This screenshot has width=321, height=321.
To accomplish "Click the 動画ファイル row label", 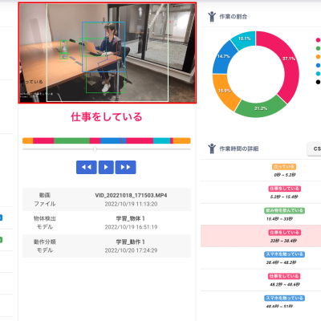I will click(45, 200).
